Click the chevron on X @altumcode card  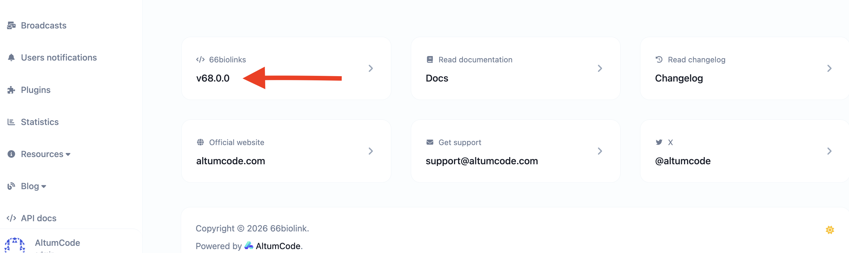tap(829, 151)
